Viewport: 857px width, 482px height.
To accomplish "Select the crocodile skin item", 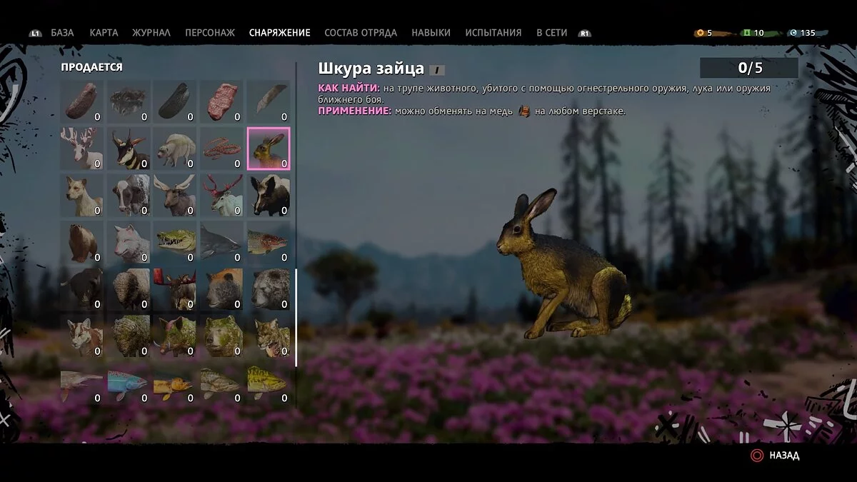I will point(175,242).
